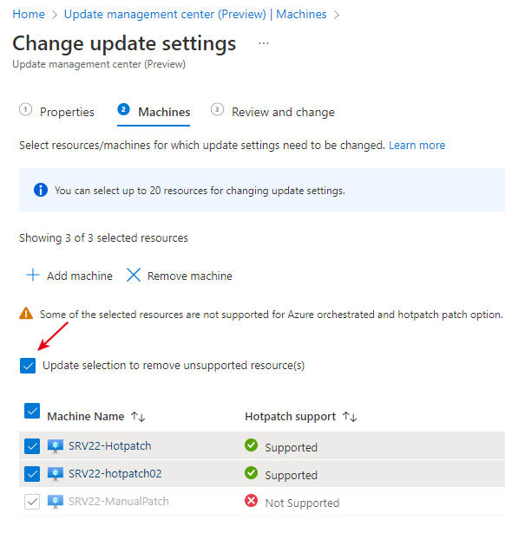Image resolution: width=505 pixels, height=539 pixels.
Task: Toggle the SRV22-ManualPatch row checkbox
Action: [32, 502]
